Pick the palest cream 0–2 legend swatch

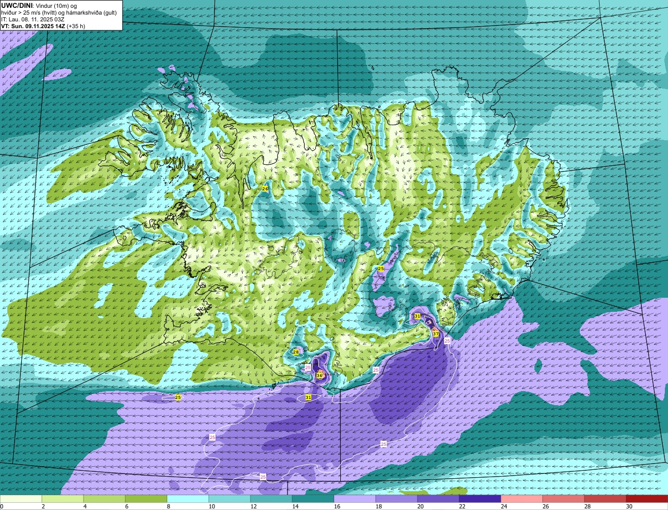coord(21,499)
